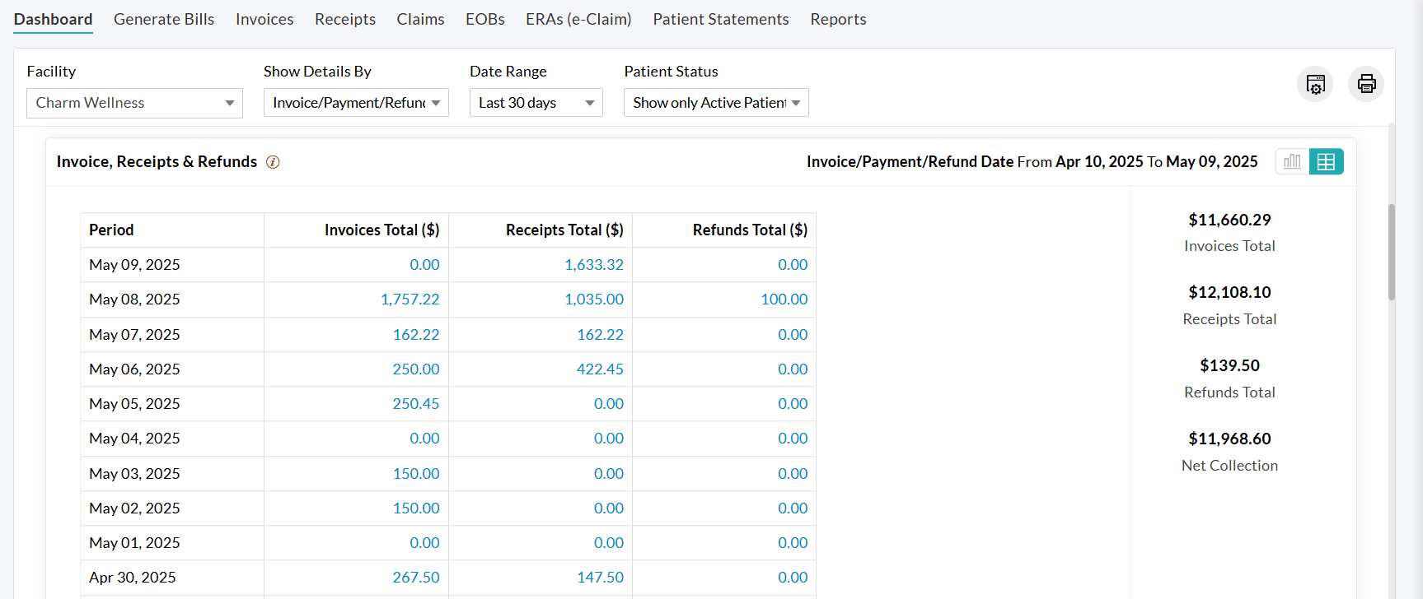This screenshot has width=1423, height=599.
Task: Open the Invoices tab
Action: click(264, 19)
